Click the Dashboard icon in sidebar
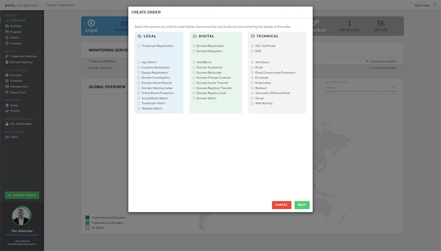The height and width of the screenshot is (251, 441). [x=7, y=20]
